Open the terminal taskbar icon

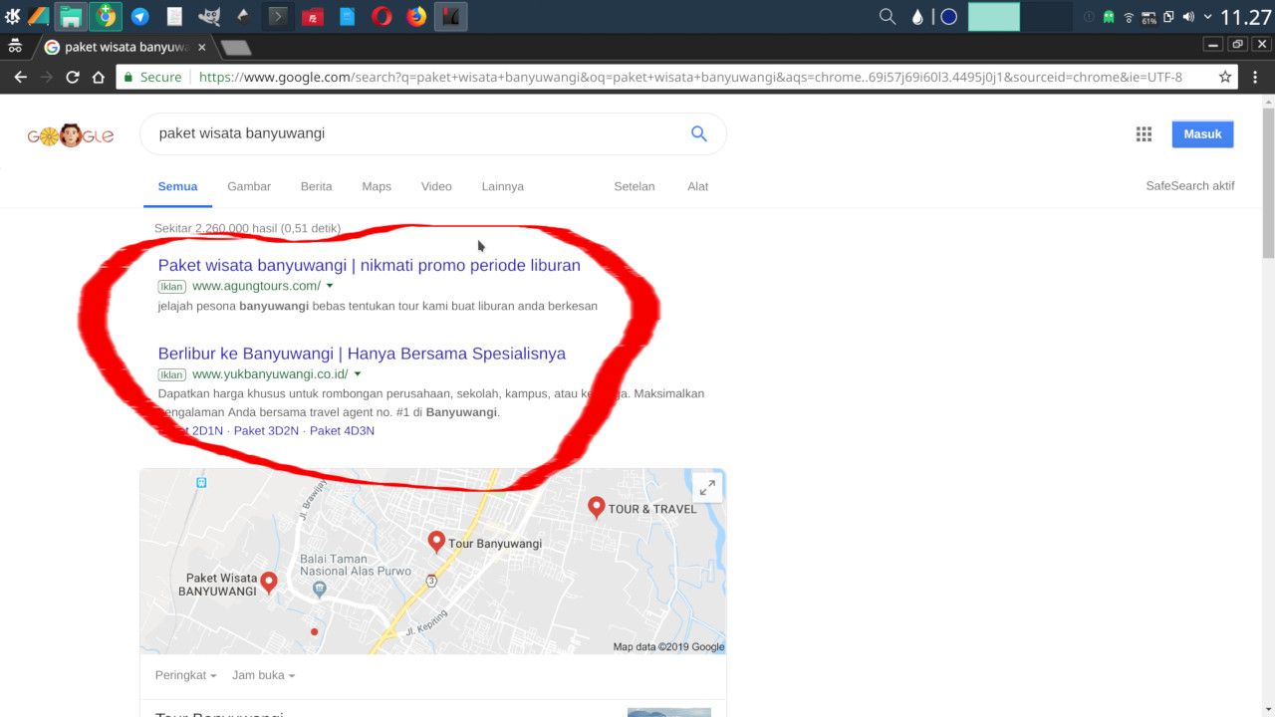point(279,16)
